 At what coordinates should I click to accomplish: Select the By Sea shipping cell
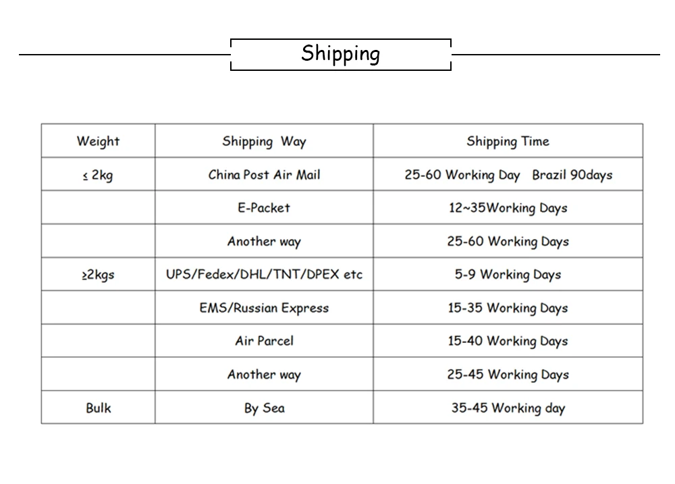264,408
